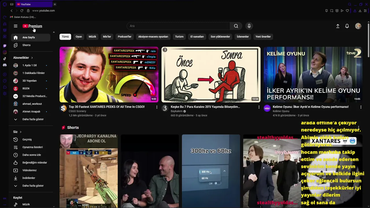Click the pinboard pin icon in address bar
Image resolution: width=370 pixels, height=208 pixels.
click(326, 11)
